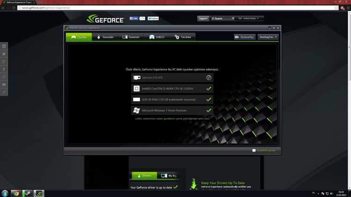The image size is (351, 197).
Task: Click the green checkmark on RAM row
Action: click(x=209, y=99)
